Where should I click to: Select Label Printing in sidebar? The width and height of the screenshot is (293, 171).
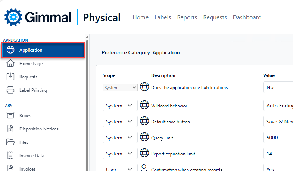coord(33,90)
